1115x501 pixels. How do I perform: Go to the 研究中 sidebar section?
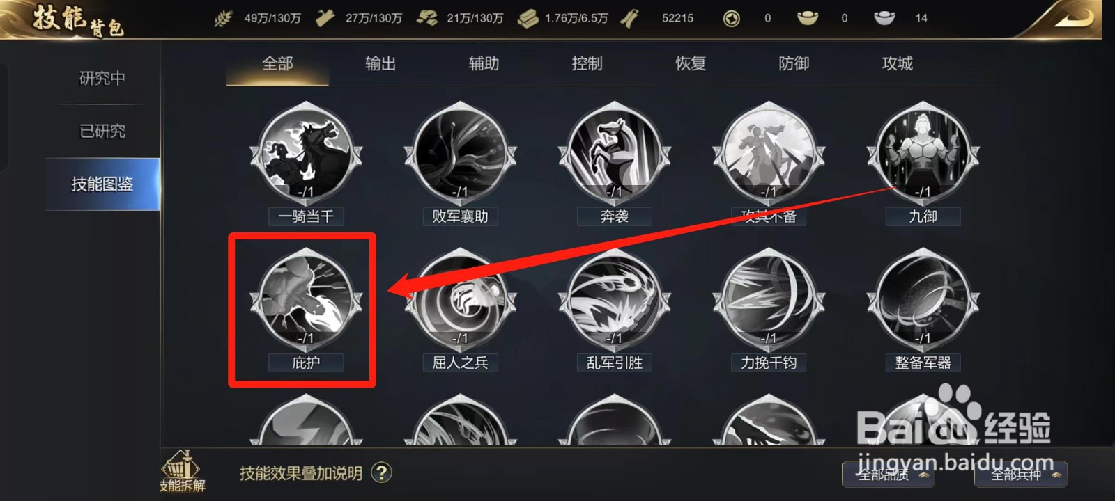[x=102, y=79]
